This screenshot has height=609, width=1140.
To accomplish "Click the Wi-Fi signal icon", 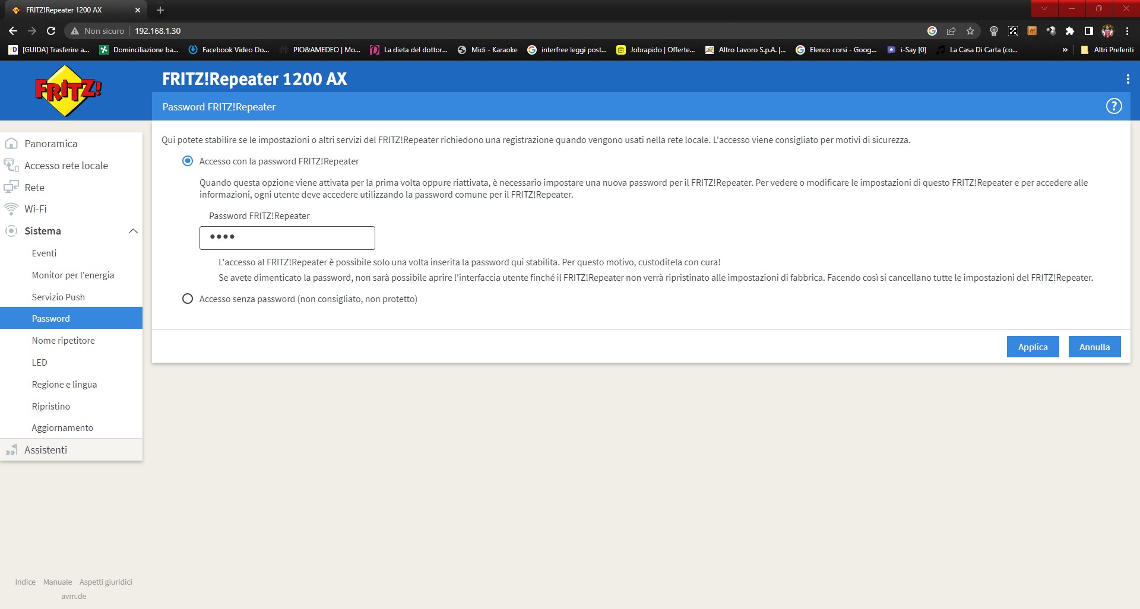I will pos(11,209).
